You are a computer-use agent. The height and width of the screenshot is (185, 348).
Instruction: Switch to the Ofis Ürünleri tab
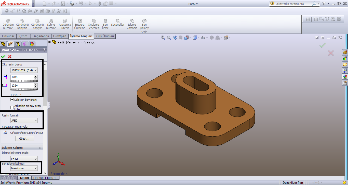click(104, 36)
